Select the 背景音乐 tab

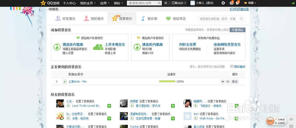point(122,19)
